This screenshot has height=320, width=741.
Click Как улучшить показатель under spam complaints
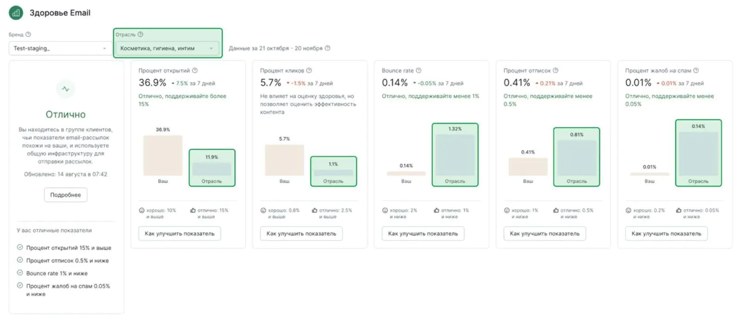click(666, 233)
